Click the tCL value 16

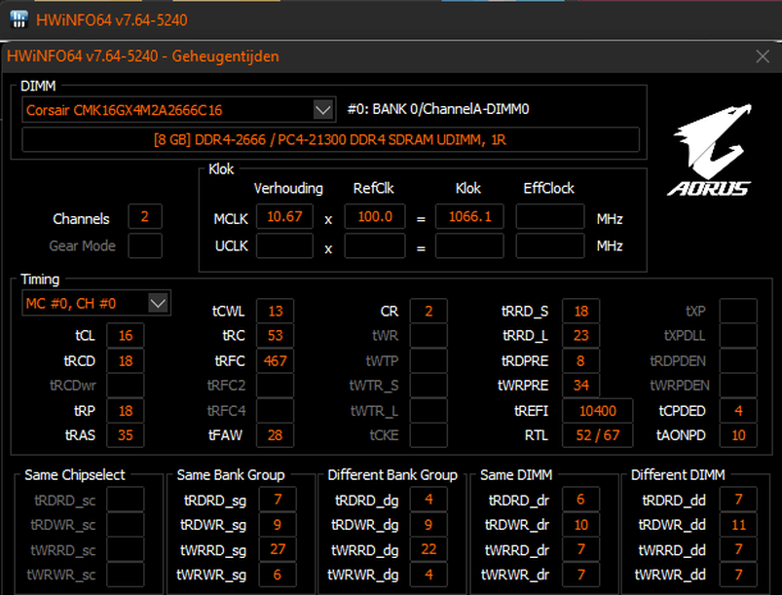pyautogui.click(x=126, y=336)
